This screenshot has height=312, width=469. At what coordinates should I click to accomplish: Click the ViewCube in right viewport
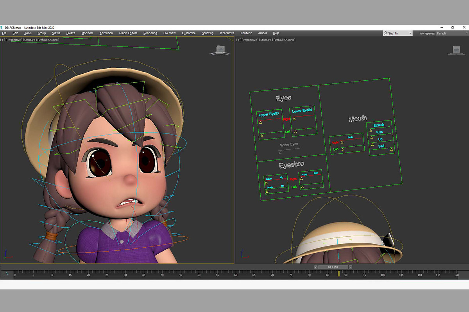pyautogui.click(x=456, y=50)
